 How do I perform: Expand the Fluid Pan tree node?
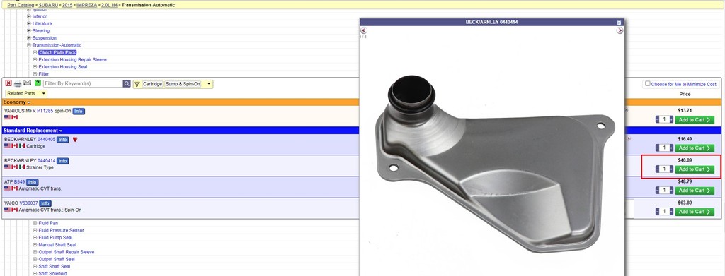tap(35, 223)
